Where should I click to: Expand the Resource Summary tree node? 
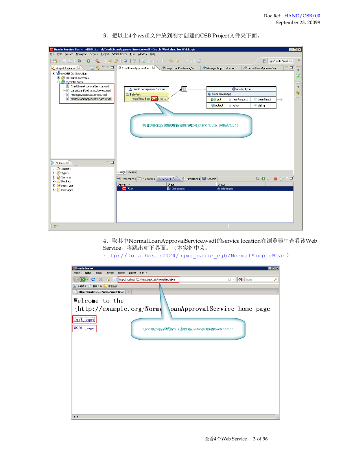pyautogui.click(x=58, y=78)
